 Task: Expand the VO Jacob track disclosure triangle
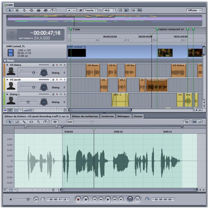pos(8,79)
